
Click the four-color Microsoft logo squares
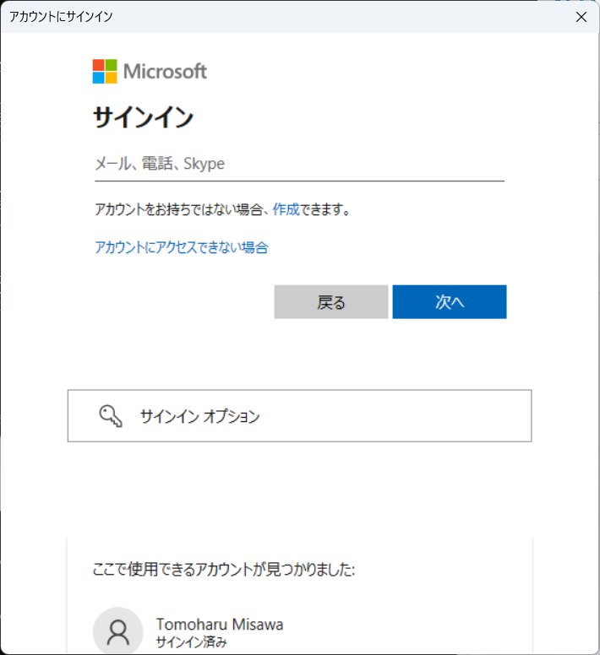click(x=105, y=72)
